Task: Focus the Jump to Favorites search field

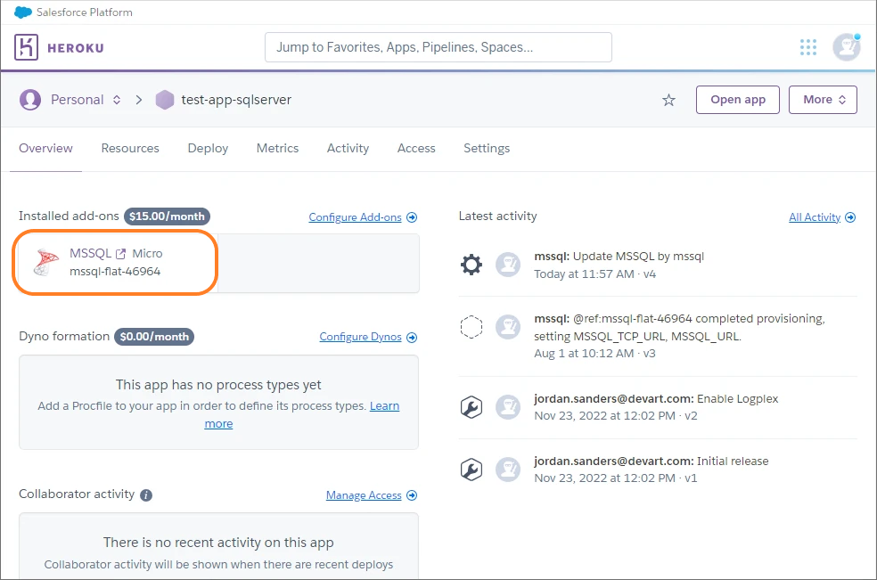Action: (x=438, y=47)
